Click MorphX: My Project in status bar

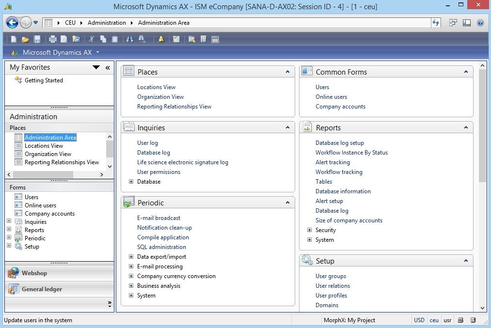coord(349,320)
